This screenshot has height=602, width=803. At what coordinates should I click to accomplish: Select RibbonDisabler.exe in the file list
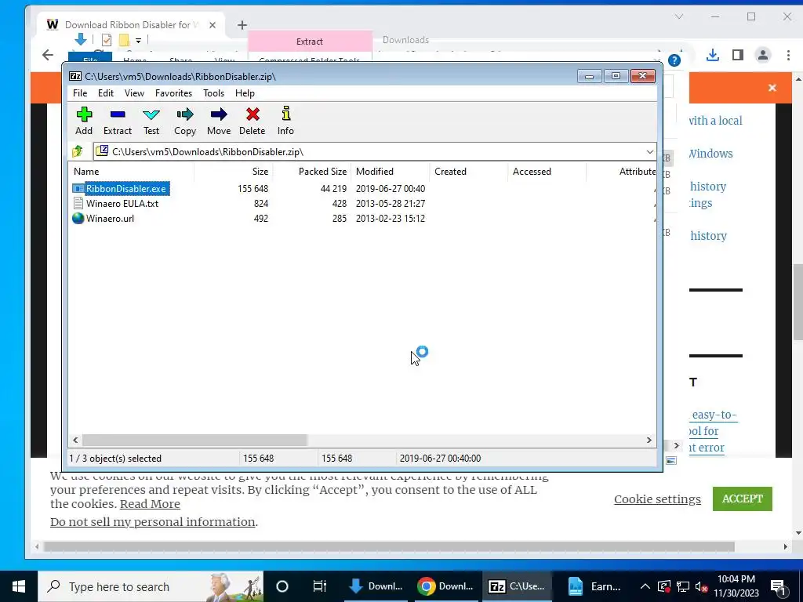tap(121, 188)
